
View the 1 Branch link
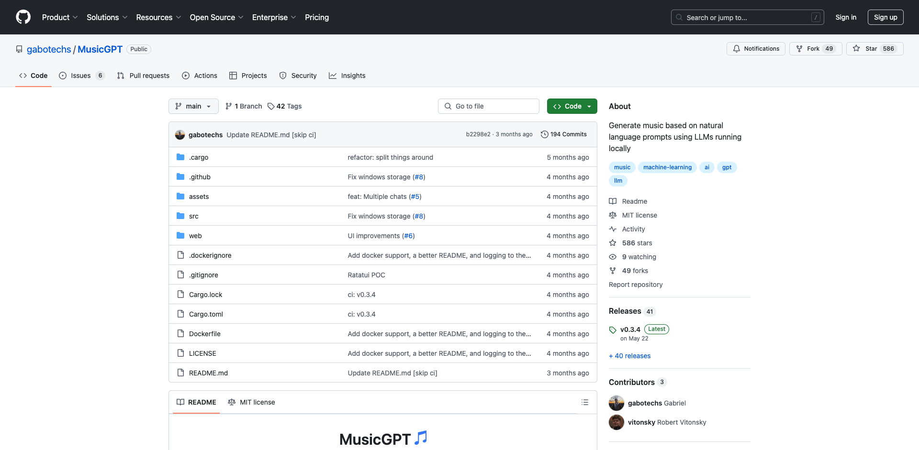(x=244, y=106)
